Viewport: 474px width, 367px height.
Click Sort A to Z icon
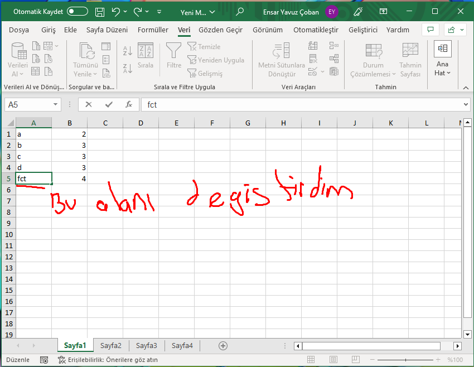pos(128,51)
